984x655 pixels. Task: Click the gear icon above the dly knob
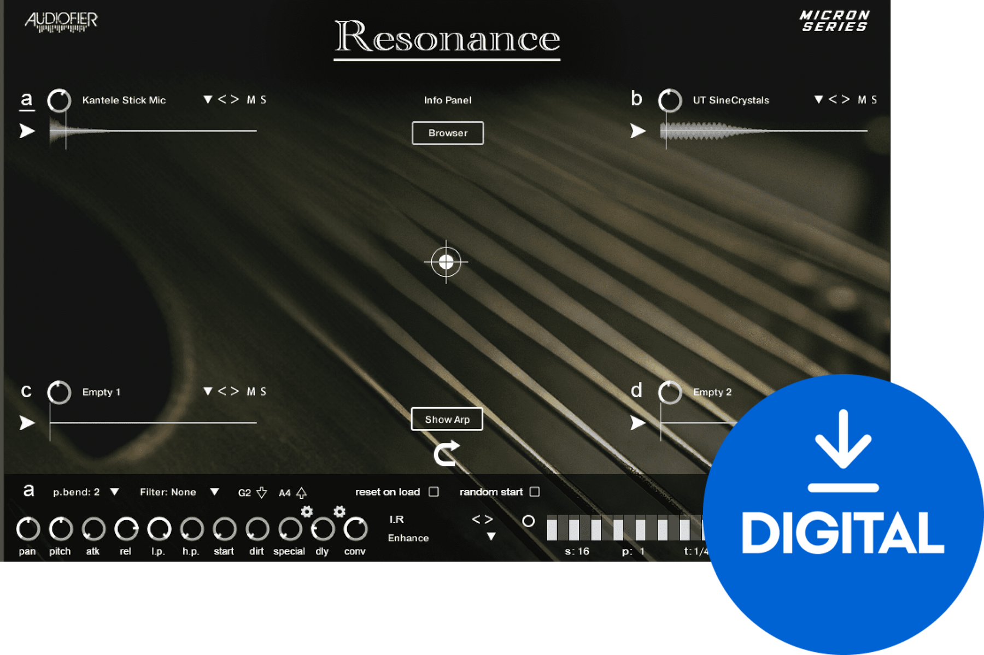pyautogui.click(x=339, y=511)
